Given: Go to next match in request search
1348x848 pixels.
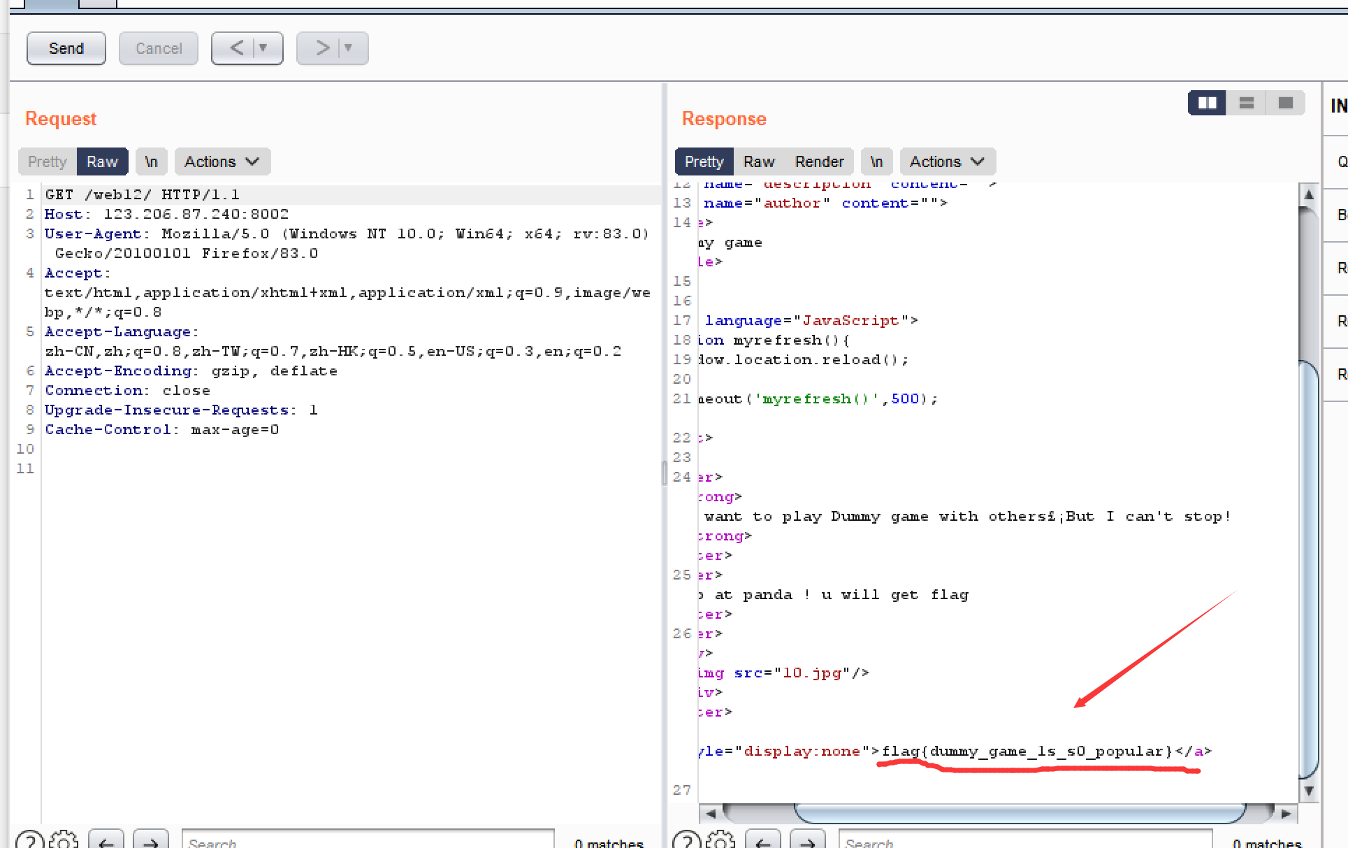Looking at the screenshot, I should tap(150, 842).
